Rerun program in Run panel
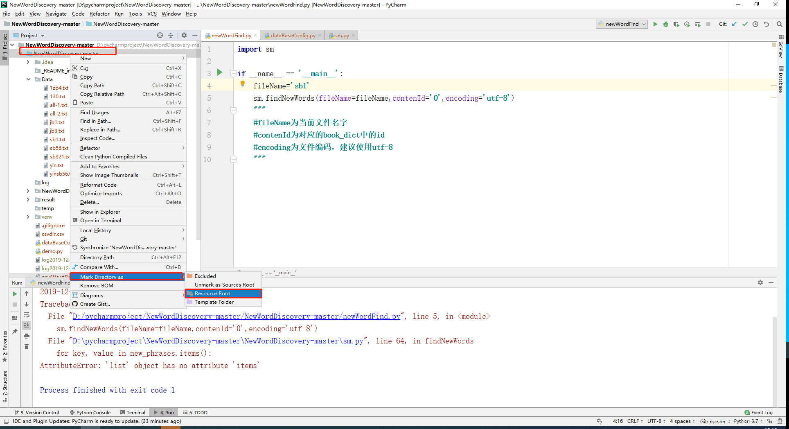 (x=15, y=294)
